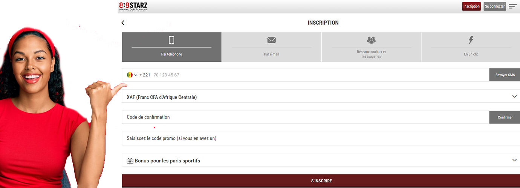Expand Bonus pour les paris sportifs
The height and width of the screenshot is (188, 520).
[514, 160]
